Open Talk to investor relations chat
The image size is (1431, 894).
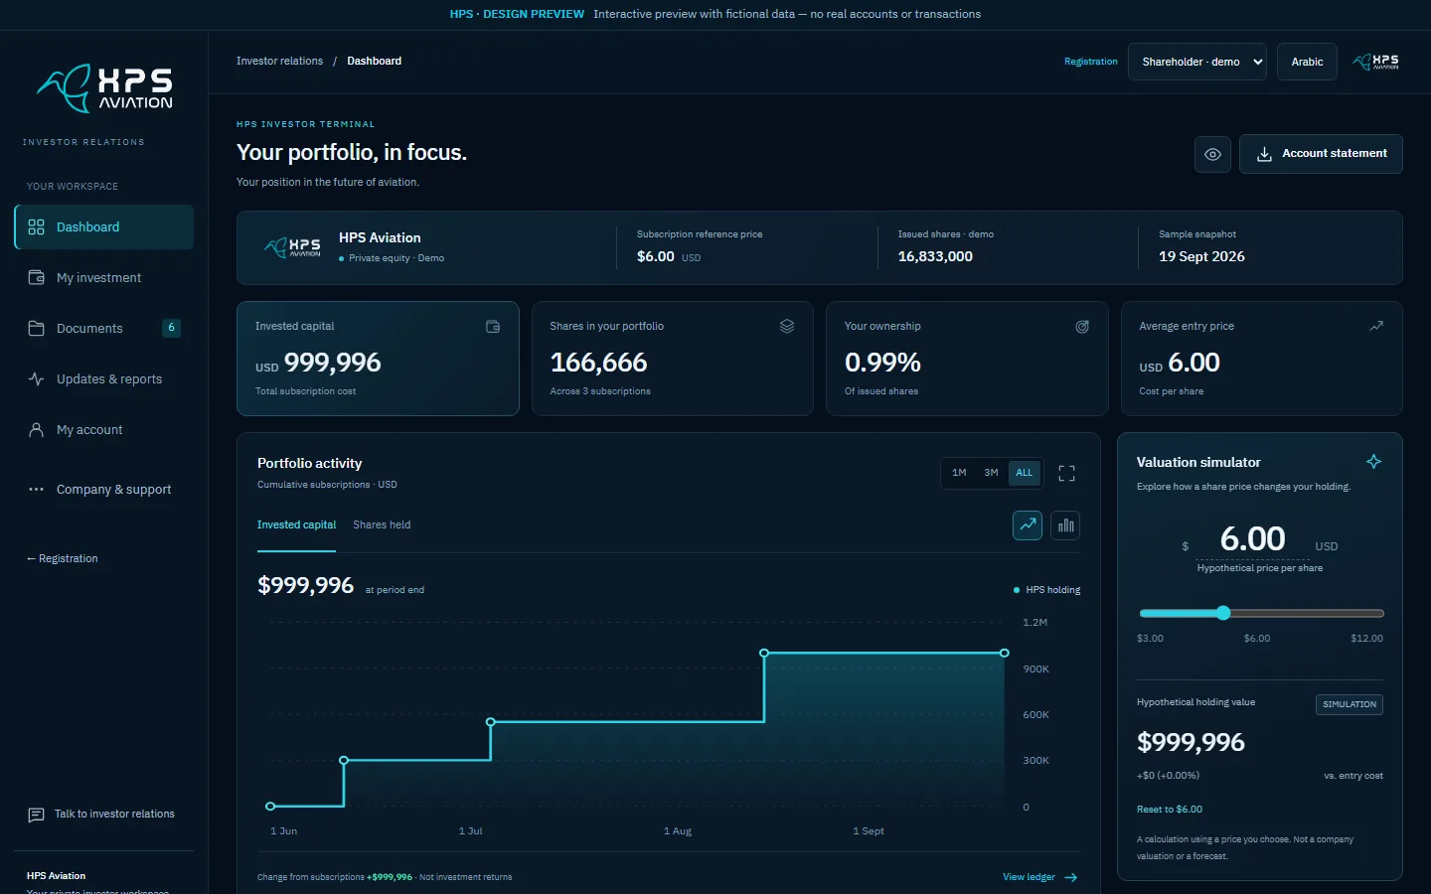click(102, 815)
